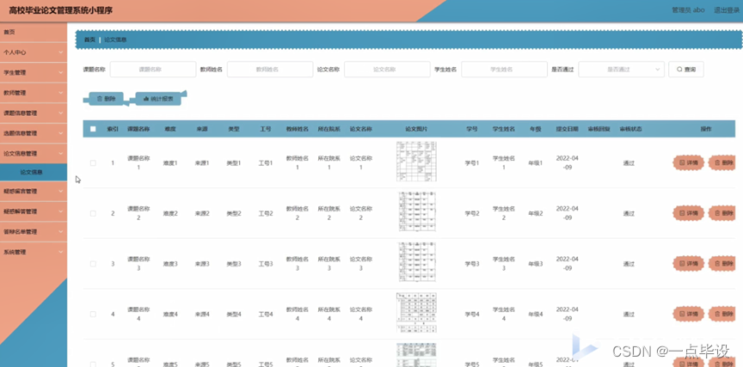This screenshot has height=367, width=743.
Task: Select the 论文信息 submenu item
Action: coord(34,173)
